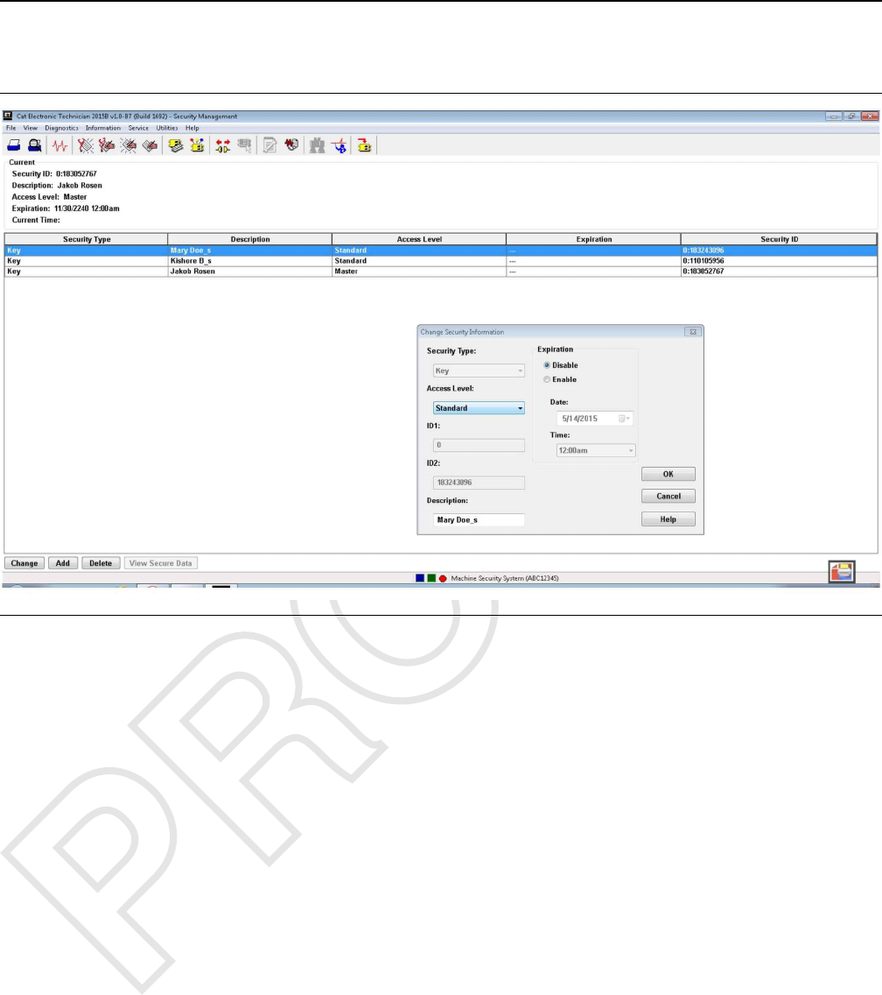Open the Date picker showing 5/14/2015
Image resolution: width=882 pixels, height=995 pixels.
coord(594,418)
